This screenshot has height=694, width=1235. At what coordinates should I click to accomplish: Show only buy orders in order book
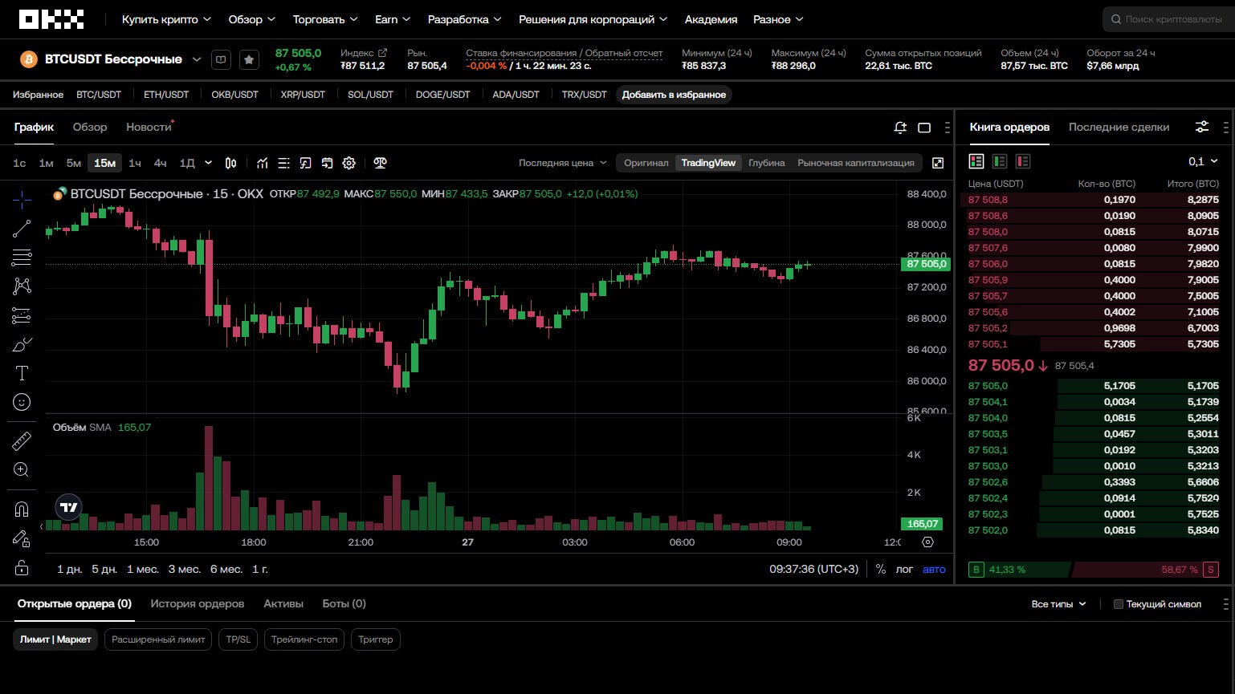[1000, 161]
